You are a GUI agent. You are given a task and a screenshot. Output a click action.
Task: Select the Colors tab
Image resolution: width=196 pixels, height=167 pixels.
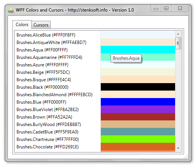pyautogui.click(x=22, y=25)
